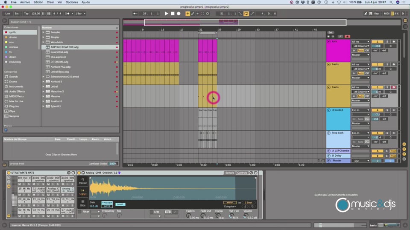The width and height of the screenshot is (410, 230).
Task: Enable the LFO checkbox in Simpler
Action: coord(151,212)
